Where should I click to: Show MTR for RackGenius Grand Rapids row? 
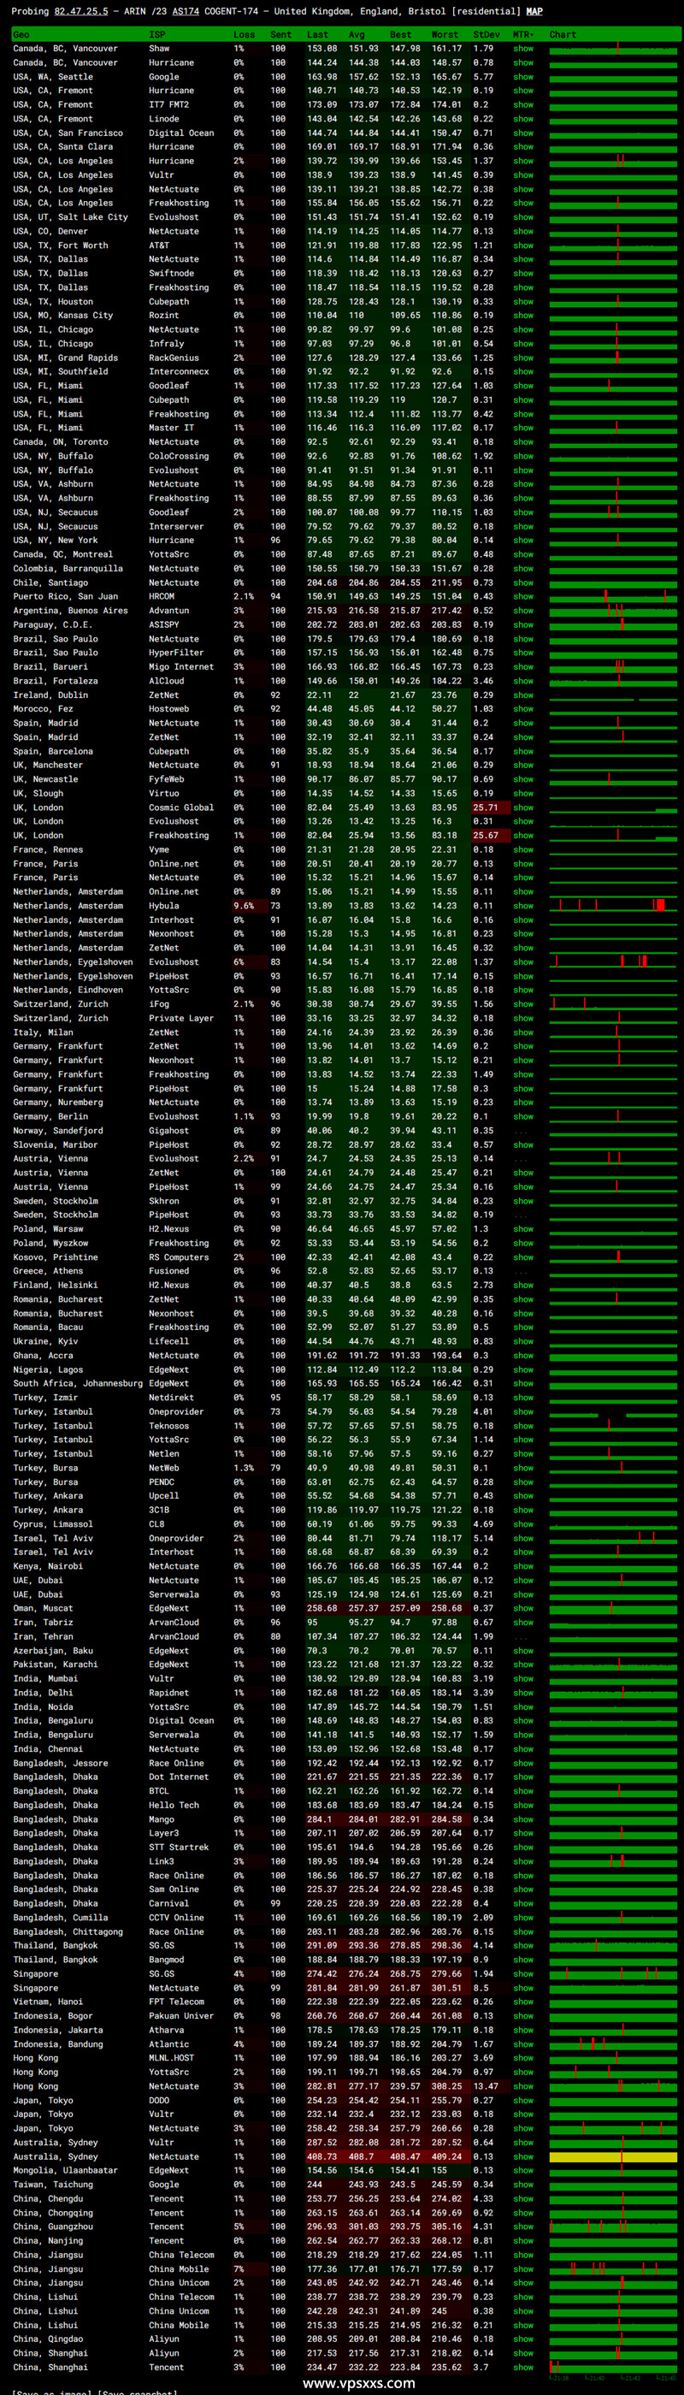pos(523,358)
